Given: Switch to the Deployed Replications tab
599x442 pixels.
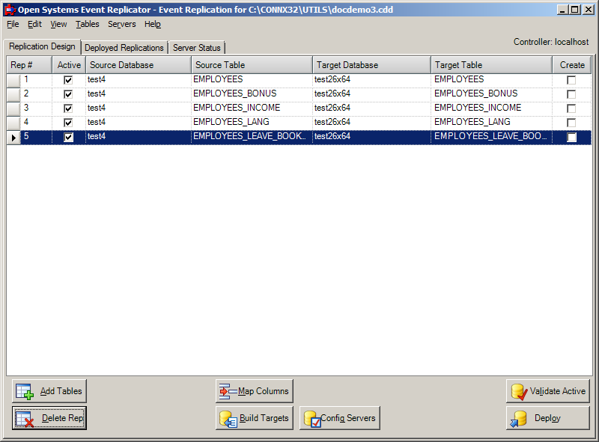Looking at the screenshot, I should pos(124,46).
